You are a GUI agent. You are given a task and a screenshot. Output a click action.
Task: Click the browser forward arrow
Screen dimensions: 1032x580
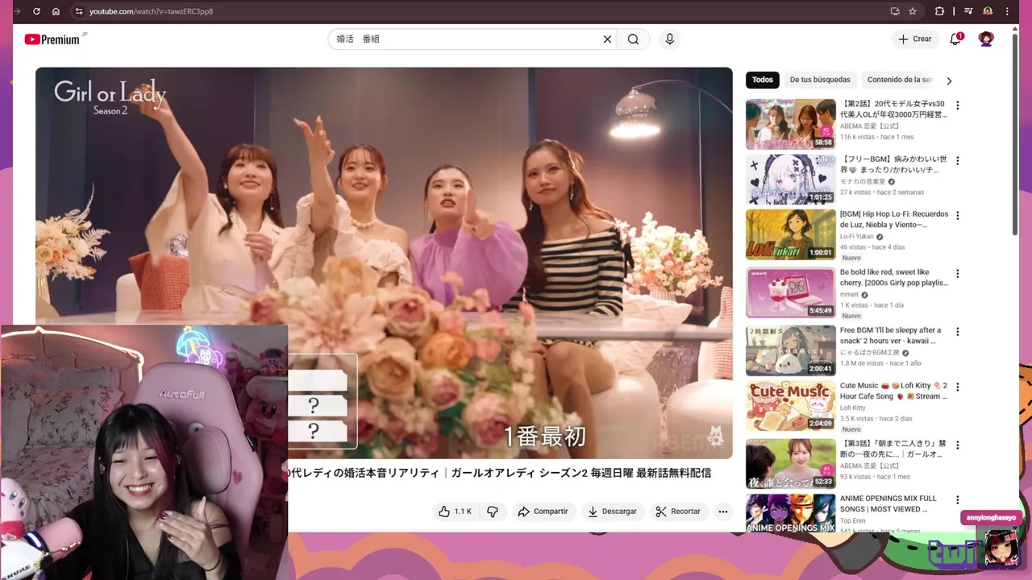pyautogui.click(x=17, y=11)
